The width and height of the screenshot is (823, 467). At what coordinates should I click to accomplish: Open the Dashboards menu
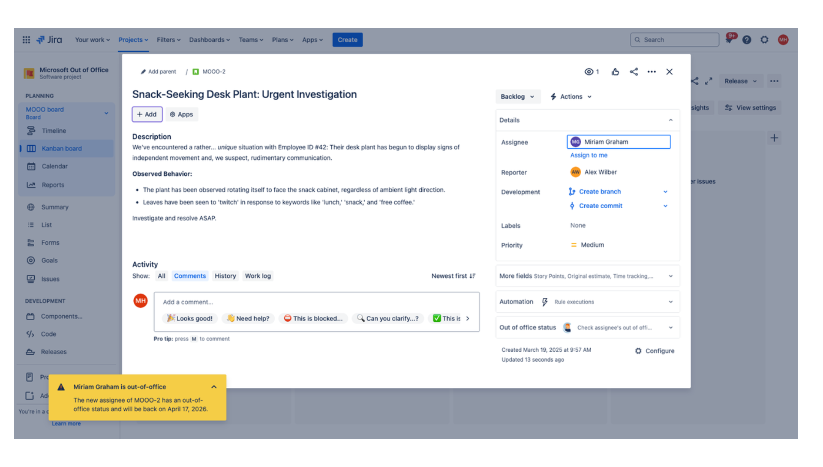tap(210, 40)
